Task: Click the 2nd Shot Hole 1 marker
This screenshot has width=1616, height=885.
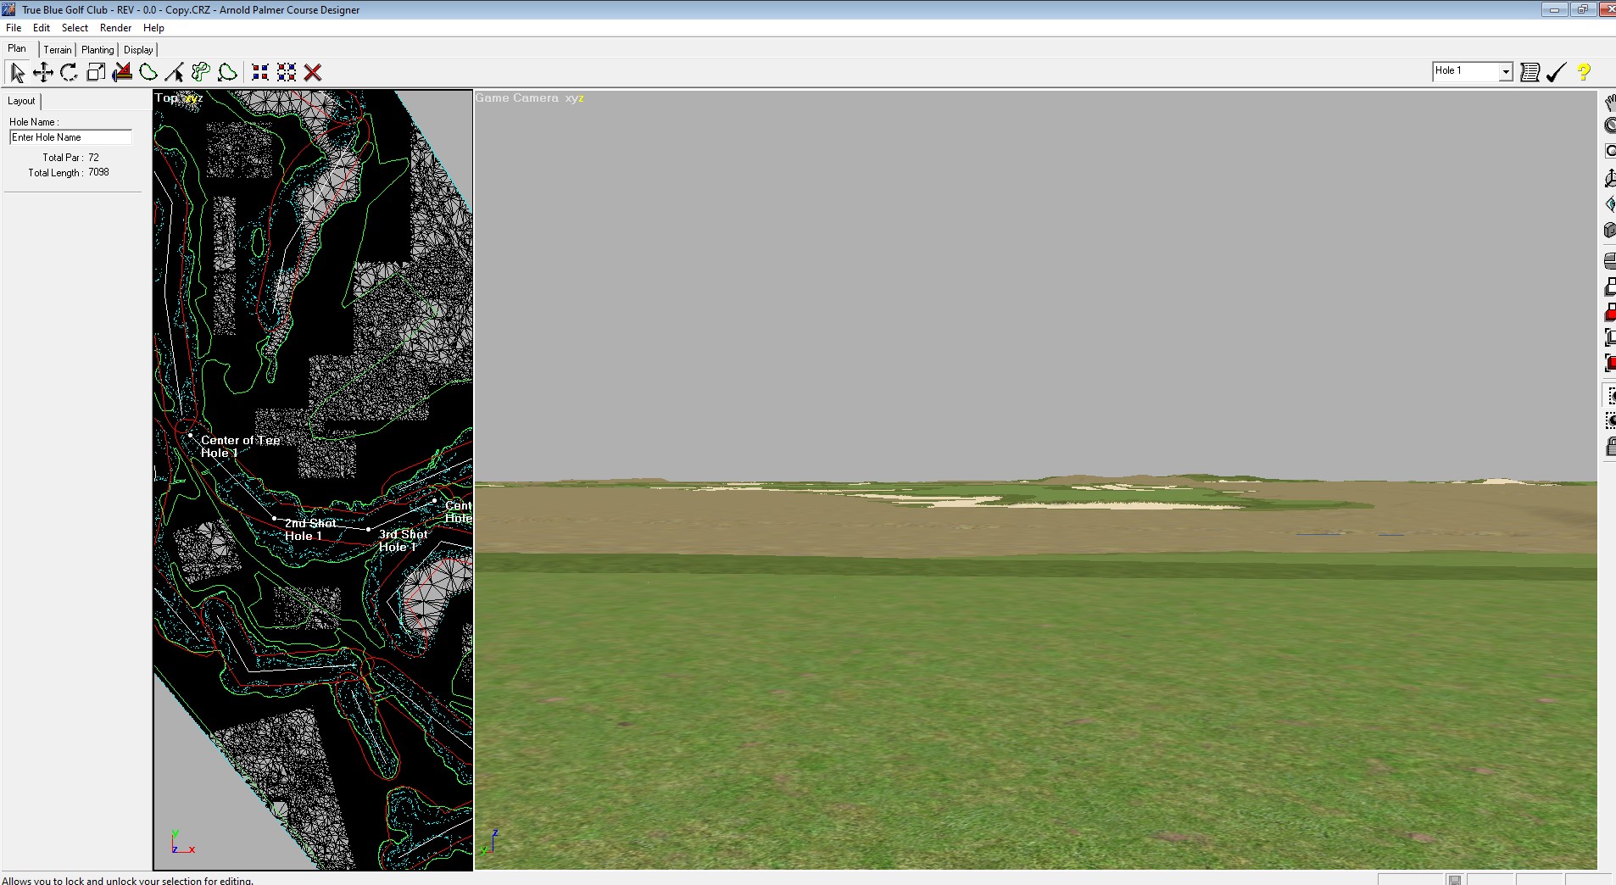Action: [274, 518]
